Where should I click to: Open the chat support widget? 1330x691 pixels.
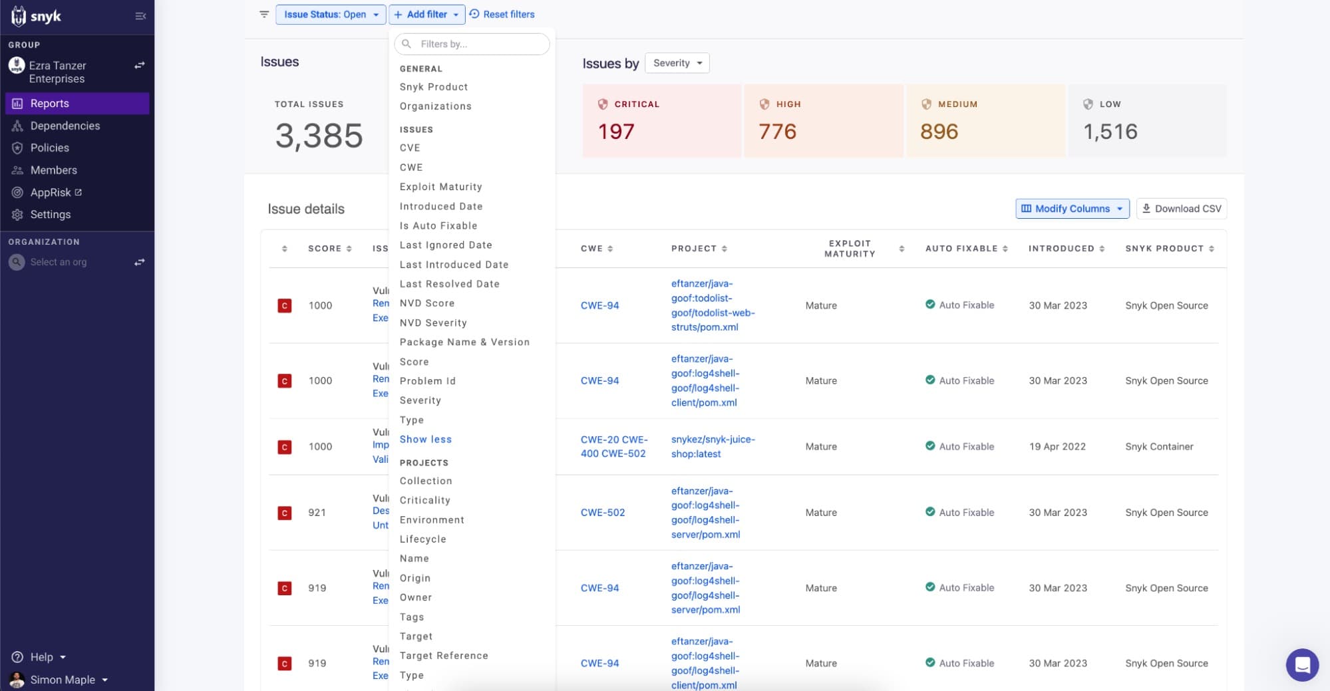[x=1302, y=664]
